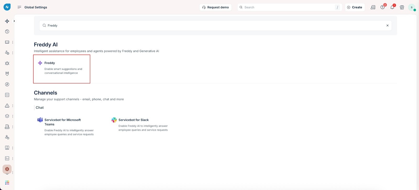The width and height of the screenshot is (419, 190).
Task: Open the Freshservice lightning bolt logo
Action: point(7,7)
